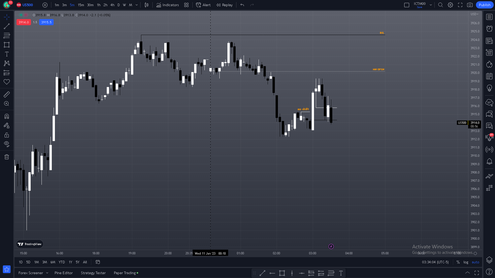The image size is (495, 278).
Task: Hide all drawings with the eye icon
Action: click(7, 144)
